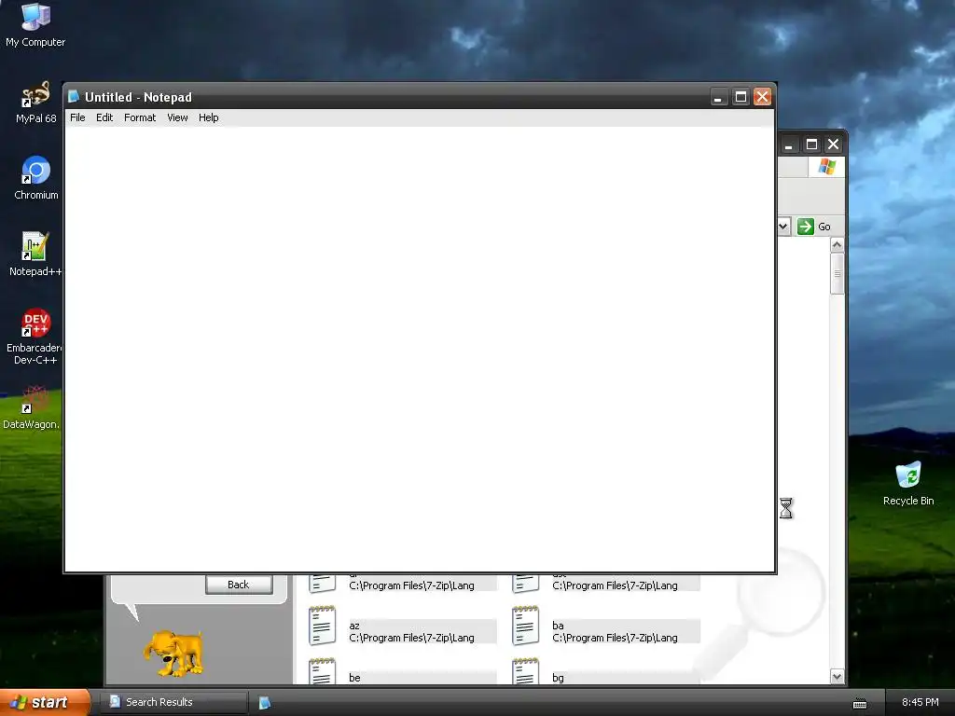
Task: Expand address dropdown in Search Results window
Action: coord(783,227)
